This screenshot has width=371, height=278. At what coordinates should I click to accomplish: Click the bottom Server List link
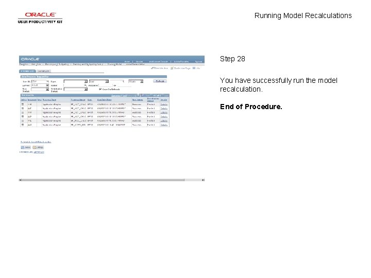tap(39, 152)
